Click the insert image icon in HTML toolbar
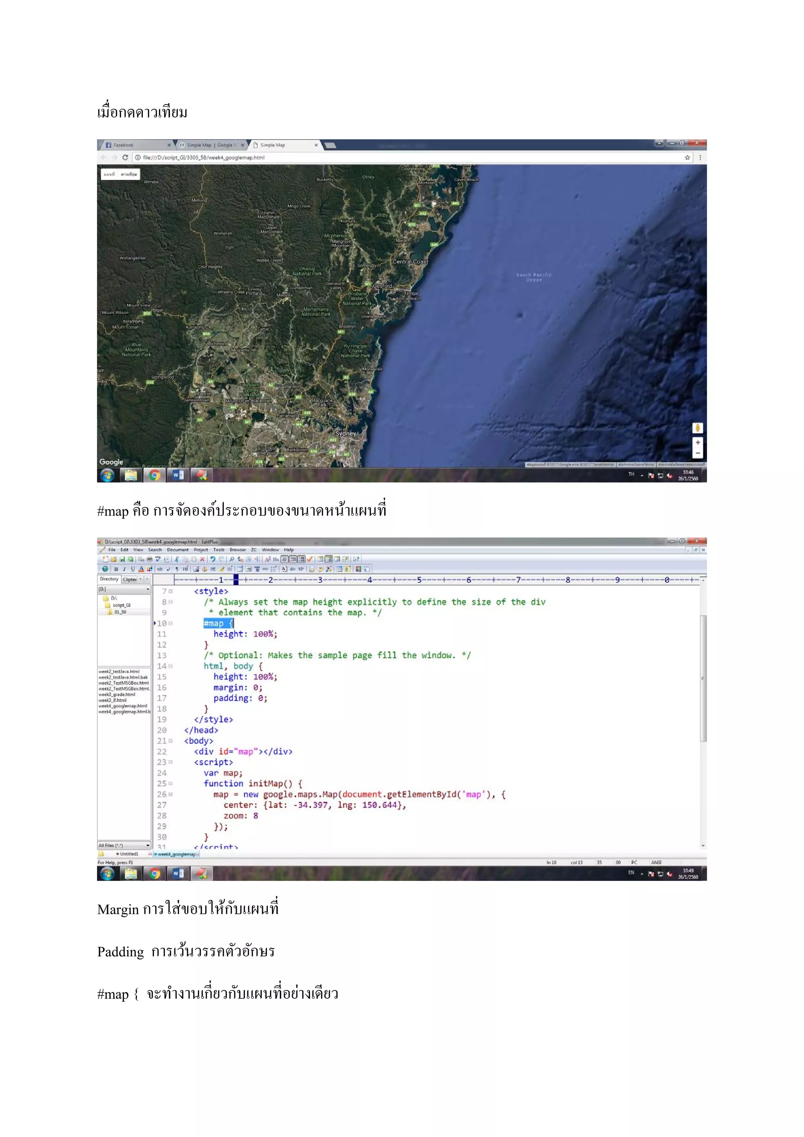The height and width of the screenshot is (1137, 804). [x=196, y=569]
